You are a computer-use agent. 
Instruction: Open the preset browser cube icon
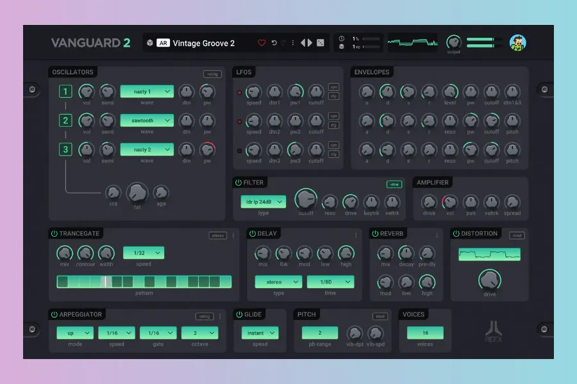click(x=149, y=44)
